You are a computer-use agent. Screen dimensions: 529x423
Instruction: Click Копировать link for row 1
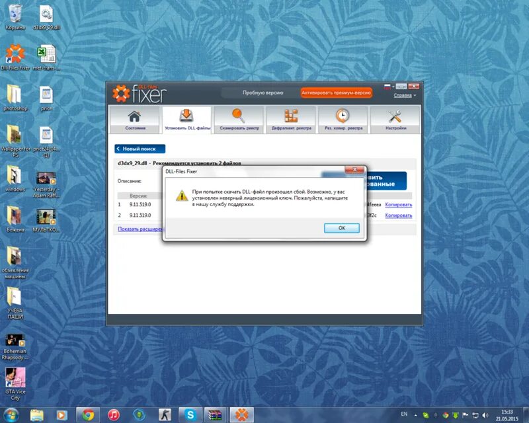coord(399,205)
